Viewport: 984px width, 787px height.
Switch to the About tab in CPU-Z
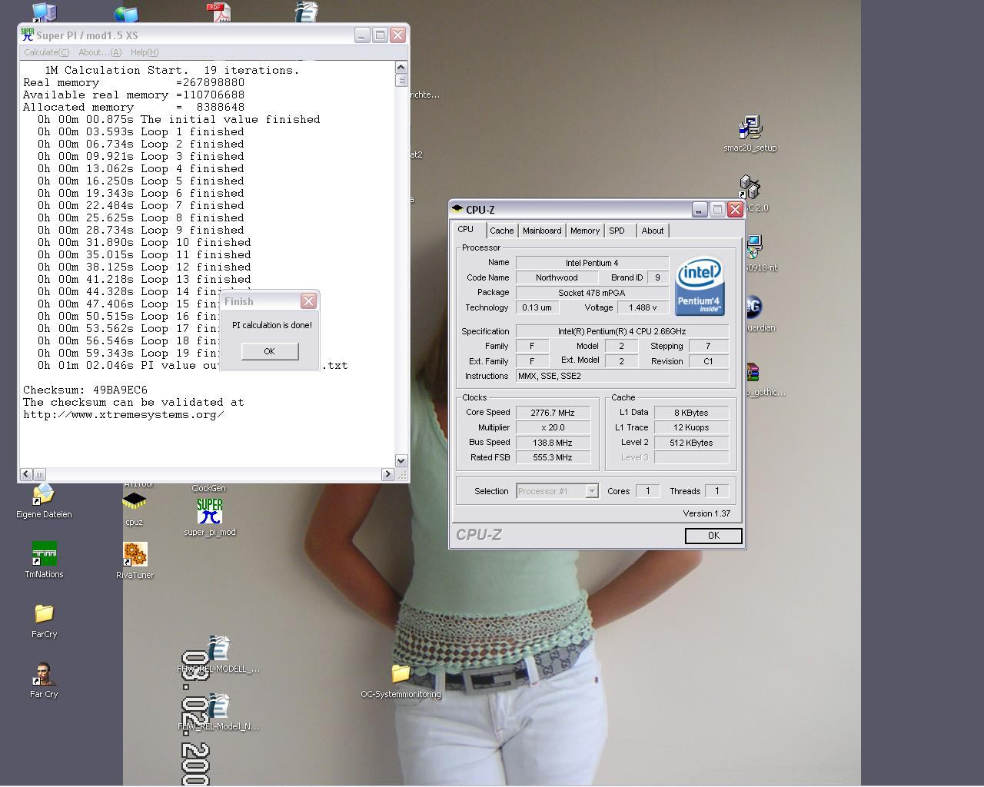pyautogui.click(x=653, y=231)
